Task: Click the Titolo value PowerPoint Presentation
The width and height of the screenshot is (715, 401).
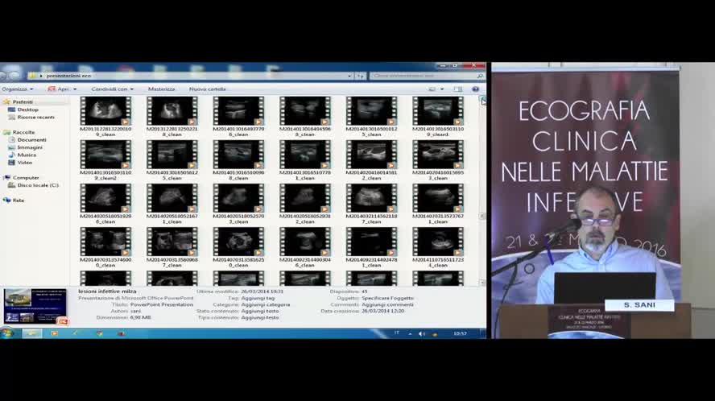Action: point(161,304)
